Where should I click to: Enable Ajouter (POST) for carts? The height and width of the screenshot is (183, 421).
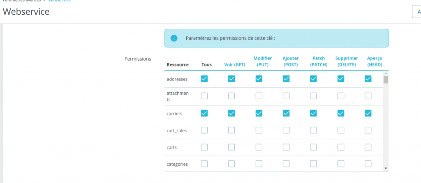(x=286, y=147)
